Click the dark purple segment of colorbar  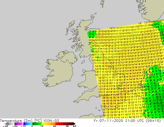(15, 124)
